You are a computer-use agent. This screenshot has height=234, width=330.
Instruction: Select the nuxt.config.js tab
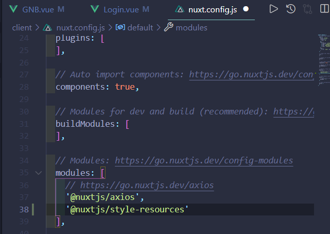212,9
